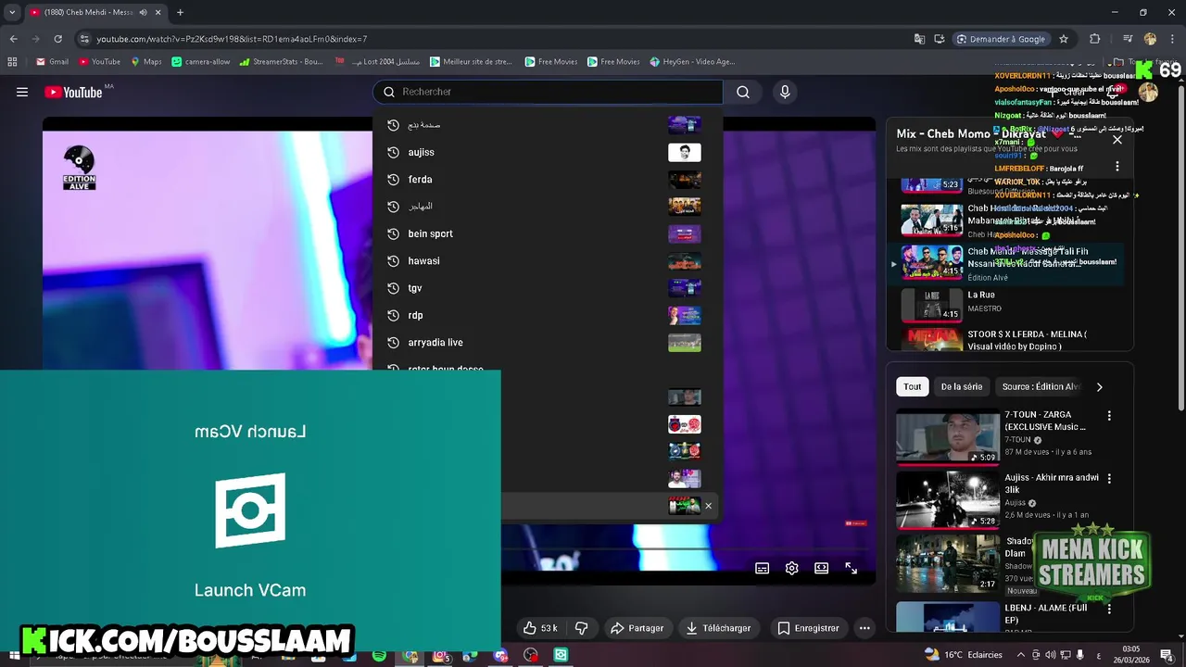Play 'La Rue' by MAESTRO in playlist

pos(1010,304)
